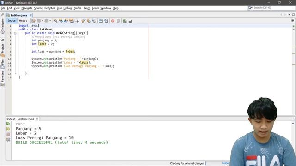Minimize the Output window group

pyautogui.click(x=292, y=119)
